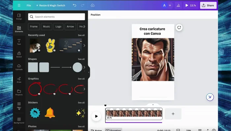Select the 'Crea caricature con Canva' heading
The image size is (231, 131).
pyautogui.click(x=152, y=31)
